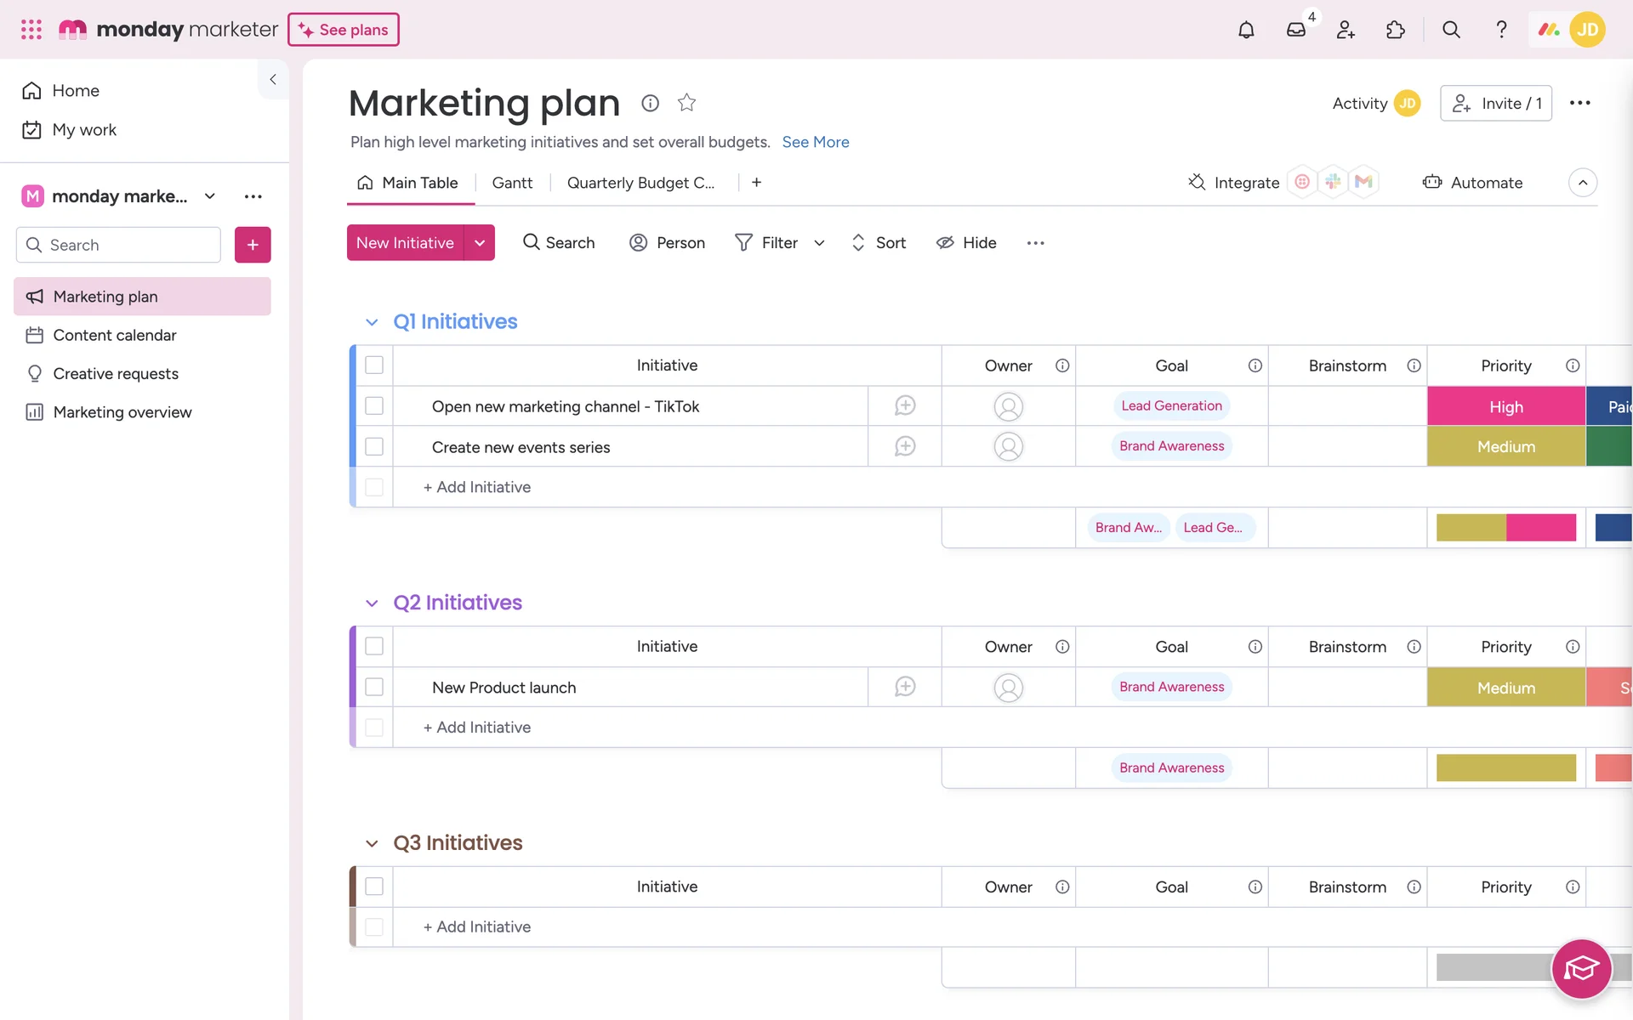
Task: Click the See More link
Action: click(815, 142)
